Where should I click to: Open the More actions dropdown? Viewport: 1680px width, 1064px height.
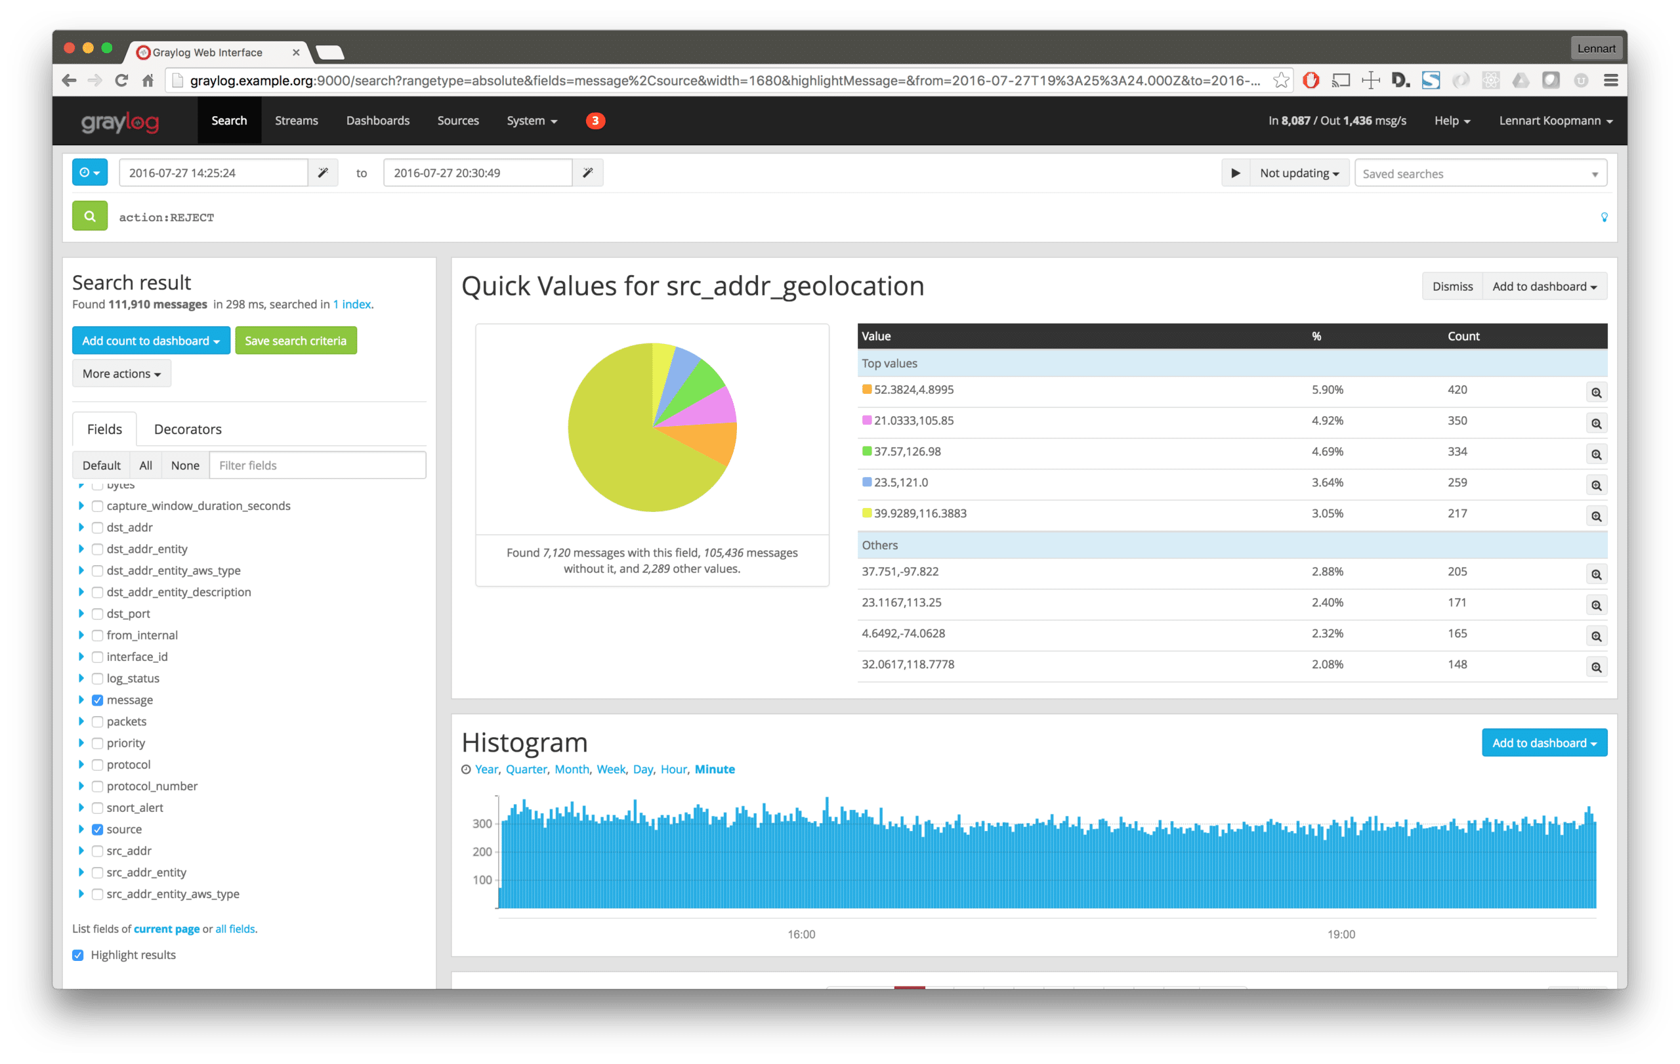point(121,373)
